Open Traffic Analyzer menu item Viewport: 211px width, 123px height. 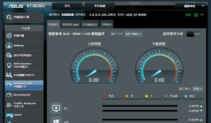click(24, 105)
